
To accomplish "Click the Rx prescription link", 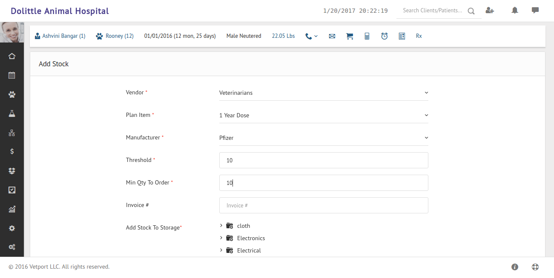I will [x=419, y=36].
